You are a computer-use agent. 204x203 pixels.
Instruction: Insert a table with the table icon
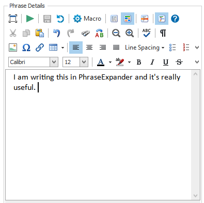pyautogui.click(x=53, y=48)
